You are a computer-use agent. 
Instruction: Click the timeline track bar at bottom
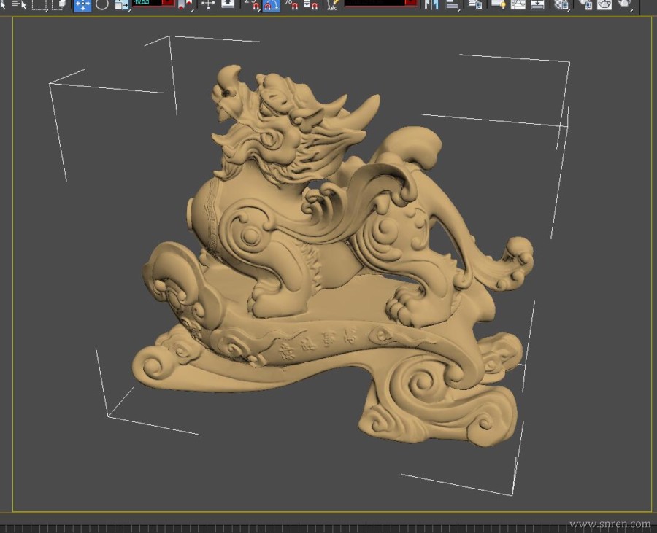pyautogui.click(x=328, y=529)
